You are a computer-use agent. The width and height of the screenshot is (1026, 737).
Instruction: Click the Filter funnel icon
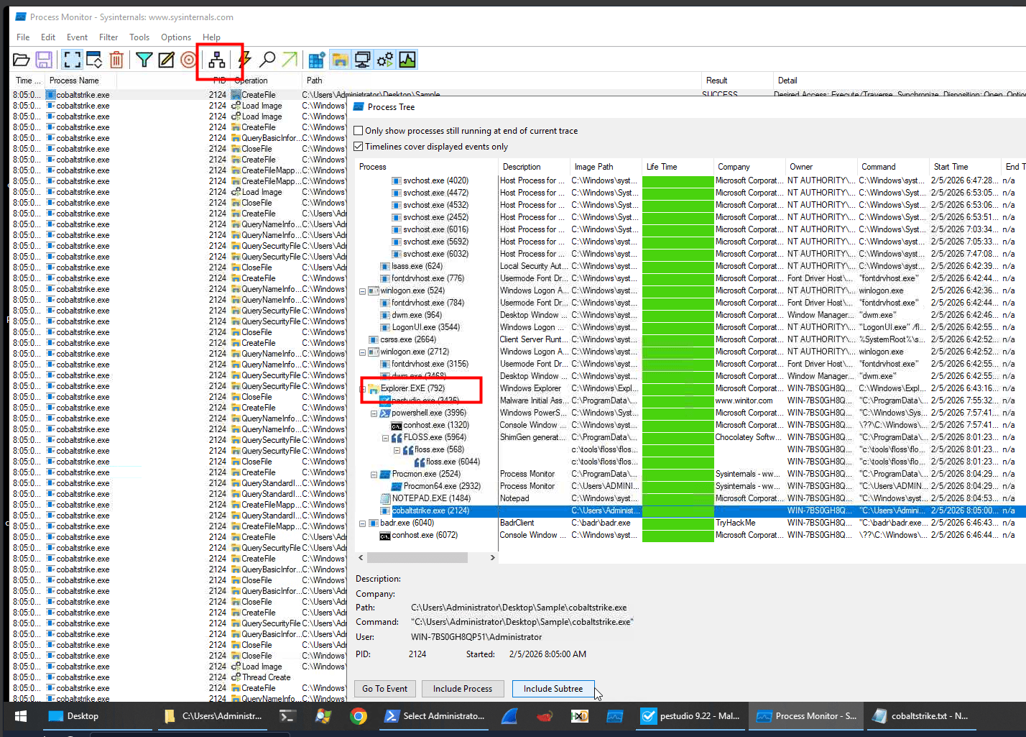(144, 60)
